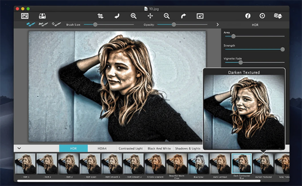Image resolution: width=302 pixels, height=186 pixels.
Task: Open the Contrasted Light tab
Action: click(130, 148)
